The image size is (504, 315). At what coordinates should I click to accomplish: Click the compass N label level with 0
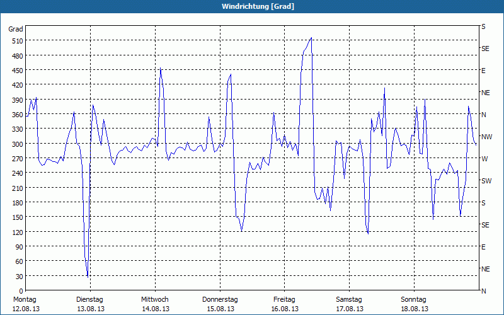pos(483,291)
